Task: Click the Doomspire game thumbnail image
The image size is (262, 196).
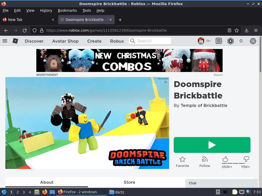Action: tap(87, 123)
